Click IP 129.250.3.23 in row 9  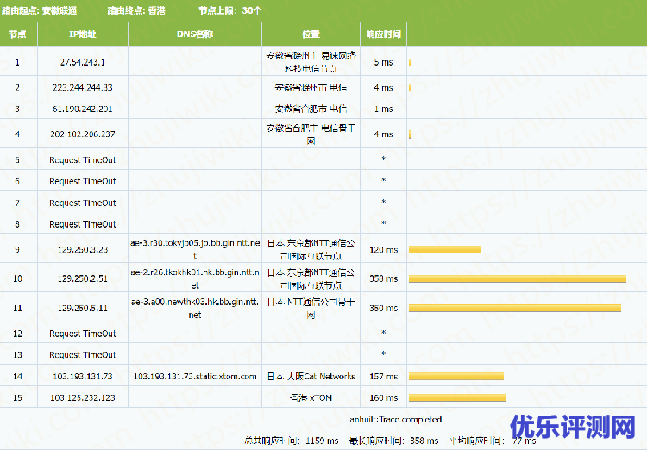click(82, 250)
